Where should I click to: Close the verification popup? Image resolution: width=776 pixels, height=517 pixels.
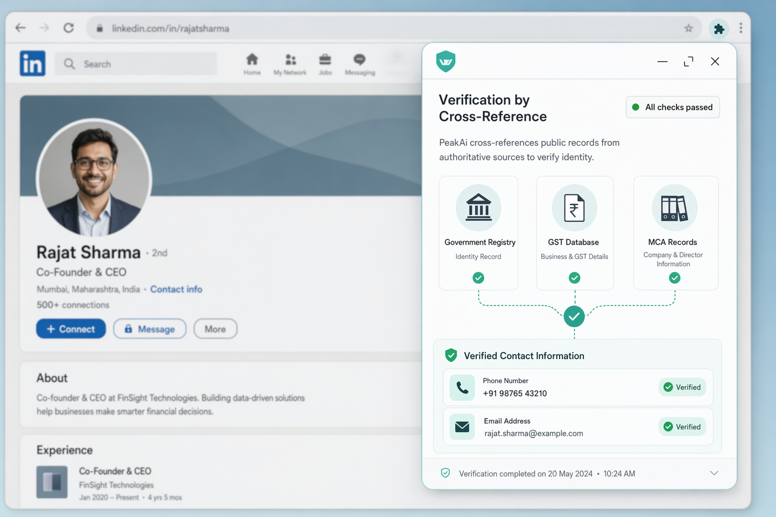(715, 62)
